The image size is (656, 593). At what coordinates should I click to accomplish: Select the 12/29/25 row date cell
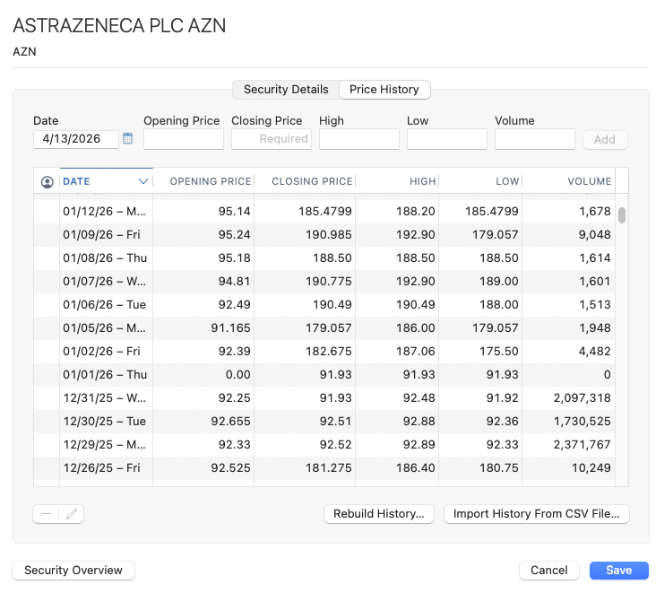[x=105, y=445]
